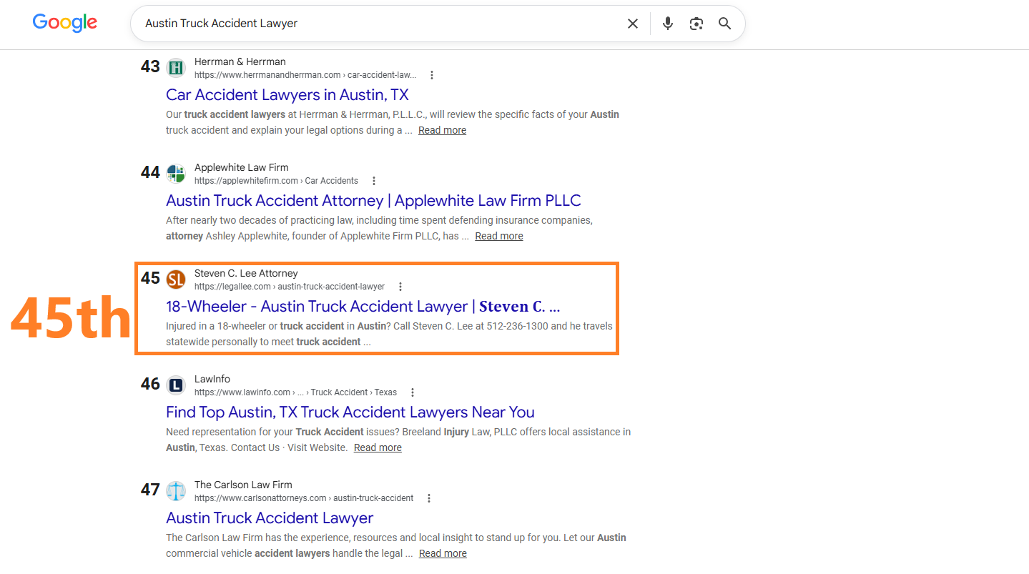The width and height of the screenshot is (1029, 574).
Task: Click the legallee.com URL breadcrumb
Action: (290, 287)
